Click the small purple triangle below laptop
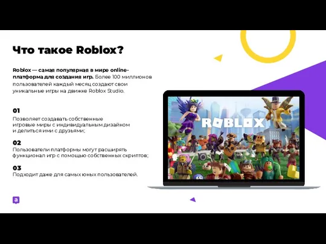Viewport: 326px width, 244px height. pos(193,199)
